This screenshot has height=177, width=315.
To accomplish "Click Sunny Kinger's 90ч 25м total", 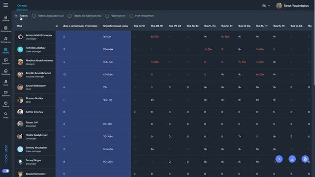I will pos(108,162).
